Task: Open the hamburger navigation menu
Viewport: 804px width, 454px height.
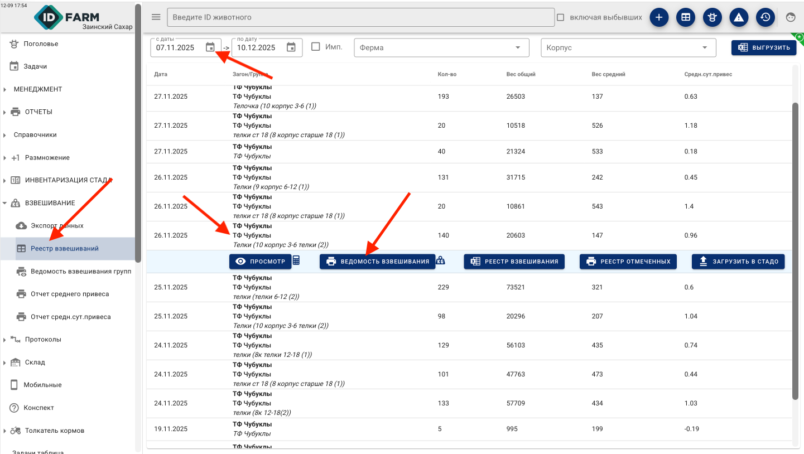Action: (156, 17)
